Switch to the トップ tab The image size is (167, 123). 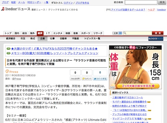tap(8, 33)
